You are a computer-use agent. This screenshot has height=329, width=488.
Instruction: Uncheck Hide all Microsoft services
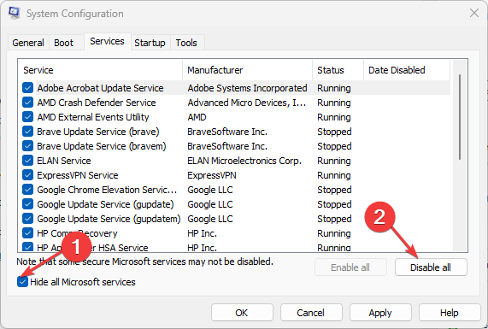22,282
